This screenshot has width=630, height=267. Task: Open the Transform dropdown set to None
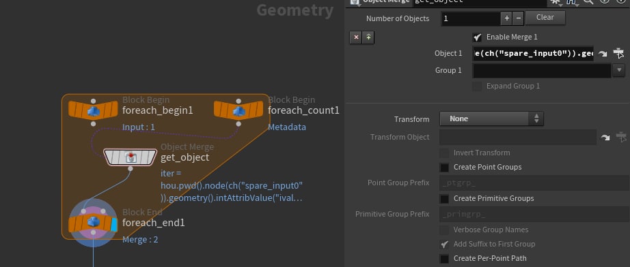coord(491,119)
